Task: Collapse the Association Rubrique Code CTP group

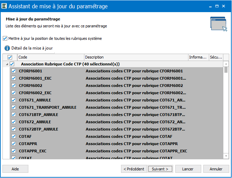Action: tap(7, 64)
